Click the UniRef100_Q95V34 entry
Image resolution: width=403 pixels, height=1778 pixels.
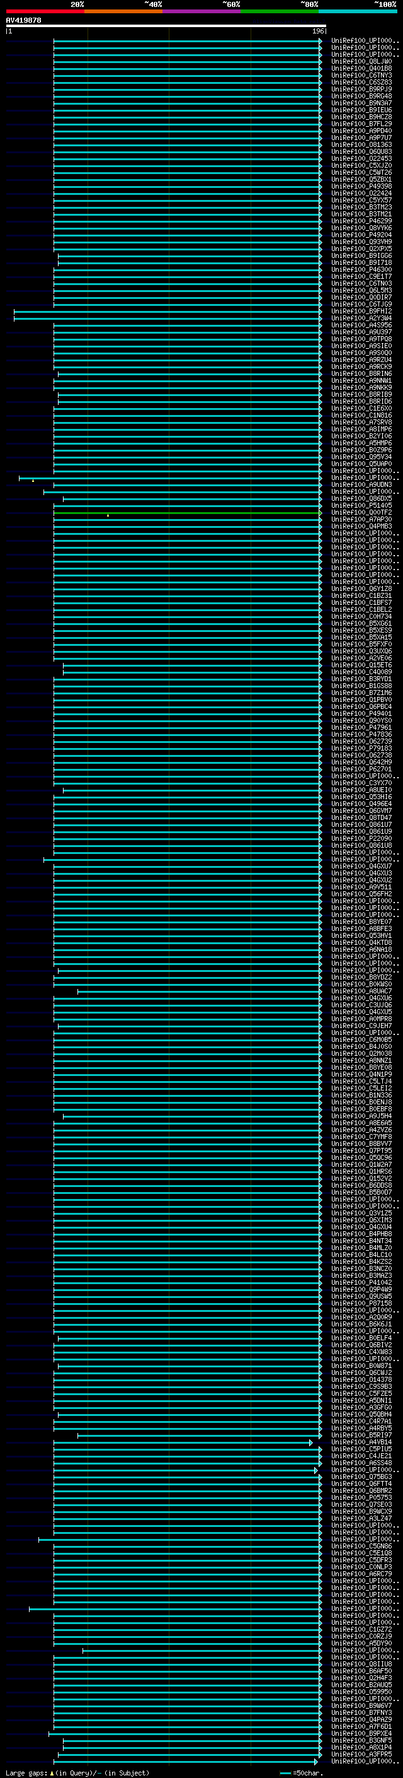click(x=361, y=457)
